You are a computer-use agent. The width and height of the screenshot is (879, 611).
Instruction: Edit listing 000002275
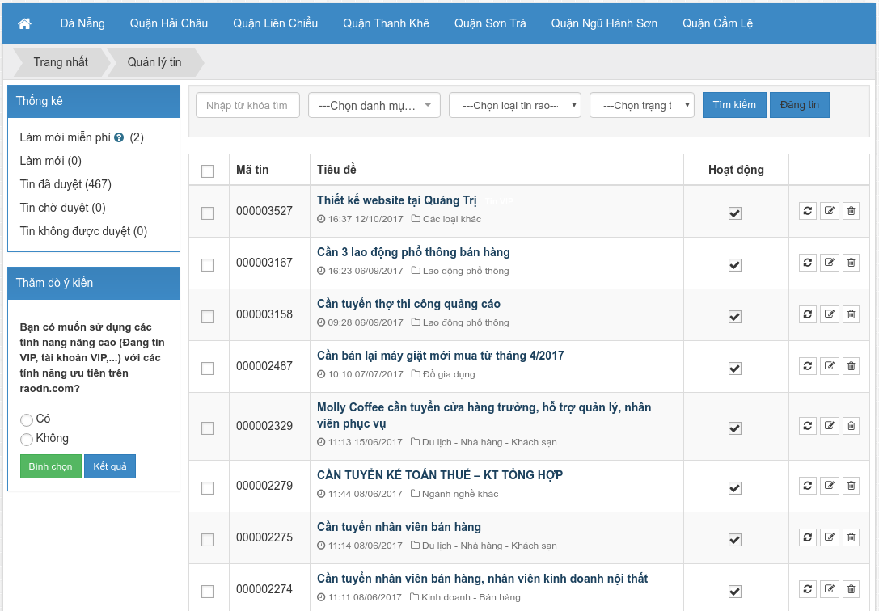point(829,537)
